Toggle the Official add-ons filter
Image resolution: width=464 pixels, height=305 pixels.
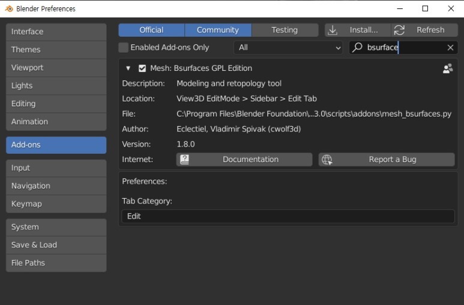coord(151,30)
